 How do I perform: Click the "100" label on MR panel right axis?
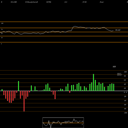click(x=125, y=72)
